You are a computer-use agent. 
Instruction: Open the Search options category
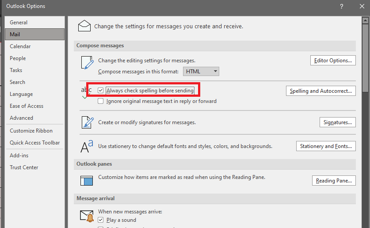point(34,82)
